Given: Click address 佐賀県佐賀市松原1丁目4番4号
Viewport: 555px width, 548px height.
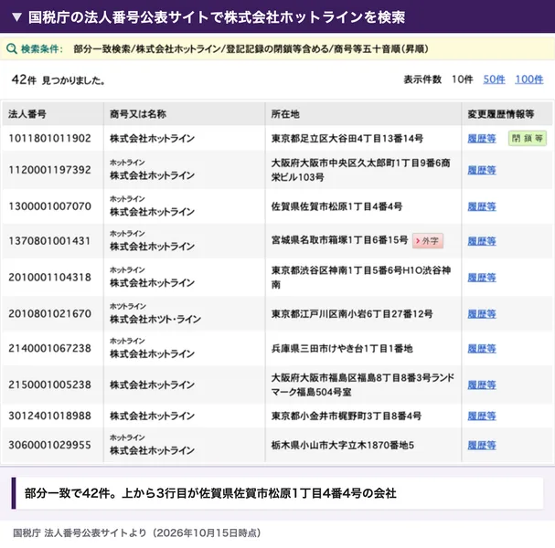Looking at the screenshot, I should [x=336, y=206].
